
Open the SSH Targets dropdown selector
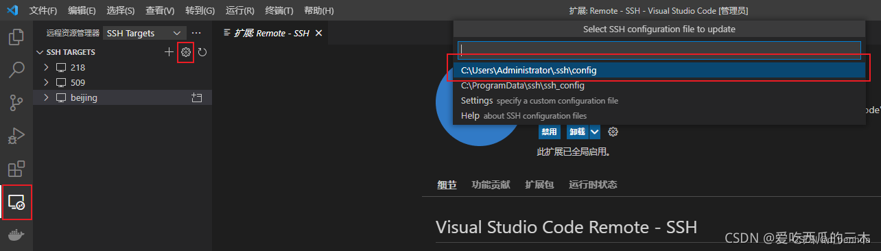[145, 33]
